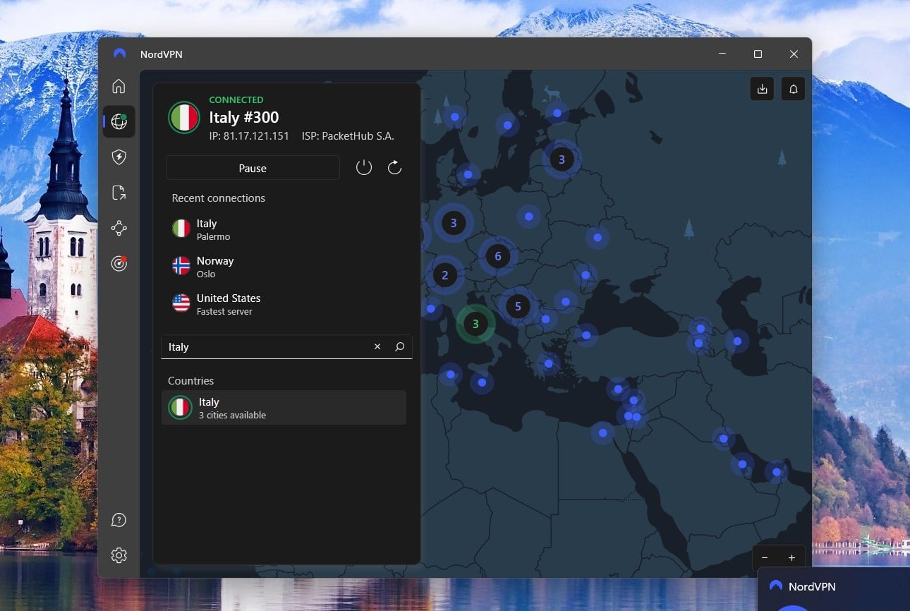Open Dark Web Monitor
This screenshot has width=910, height=611.
tap(119, 262)
